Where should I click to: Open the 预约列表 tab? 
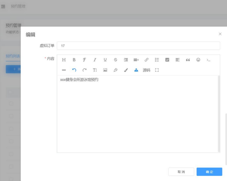pos(13,56)
